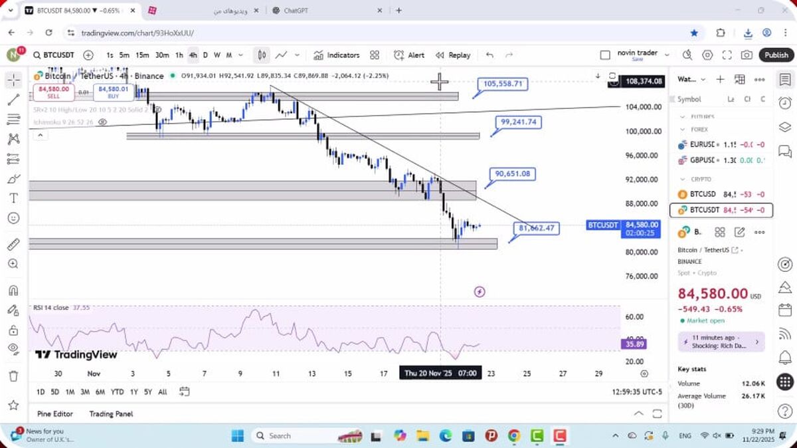The height and width of the screenshot is (448, 797).
Task: Open the Pine Editor tab
Action: (55, 413)
